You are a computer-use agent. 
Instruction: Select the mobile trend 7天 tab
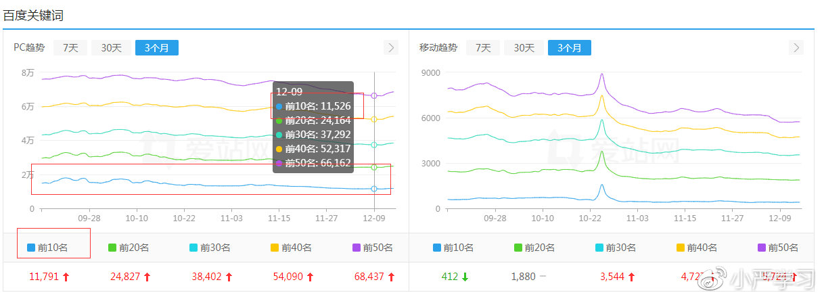[x=482, y=48]
